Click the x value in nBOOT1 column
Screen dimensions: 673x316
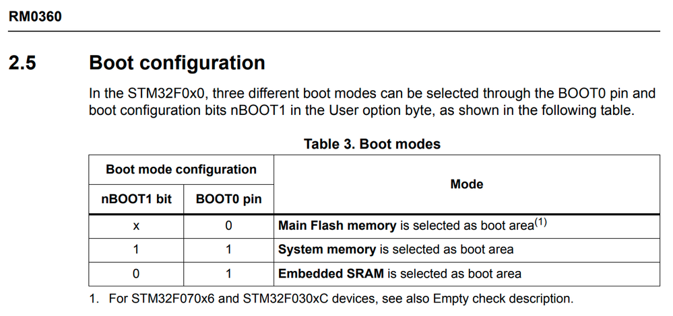[136, 226]
